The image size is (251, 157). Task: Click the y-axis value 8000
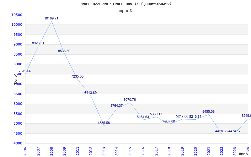tap(18, 64)
